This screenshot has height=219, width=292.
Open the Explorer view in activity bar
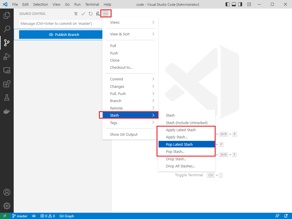(7, 15)
